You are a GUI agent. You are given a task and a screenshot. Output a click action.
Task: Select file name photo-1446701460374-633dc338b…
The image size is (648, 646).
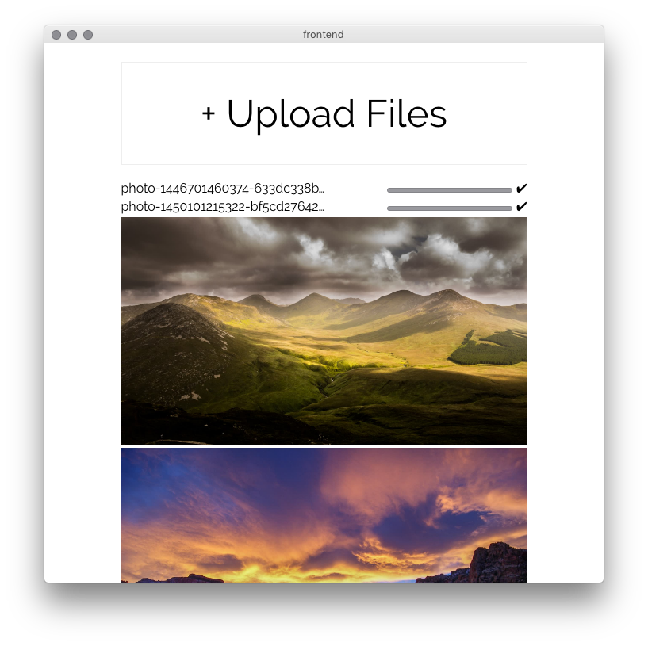[x=222, y=189]
